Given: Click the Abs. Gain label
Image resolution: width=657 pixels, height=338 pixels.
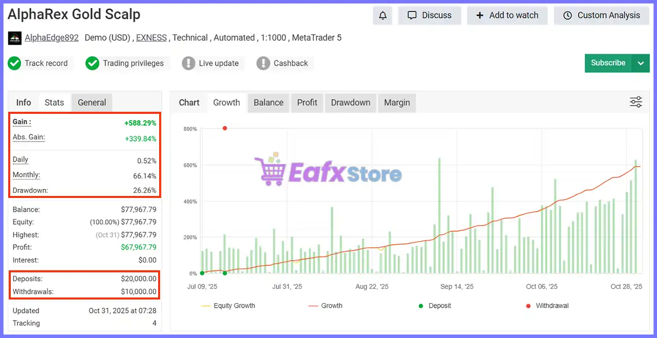Looking at the screenshot, I should 29,137.
